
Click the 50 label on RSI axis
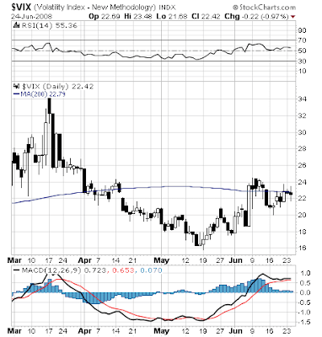303,51
